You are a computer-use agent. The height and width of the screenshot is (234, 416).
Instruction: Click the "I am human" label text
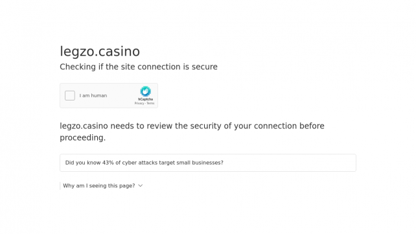point(93,95)
